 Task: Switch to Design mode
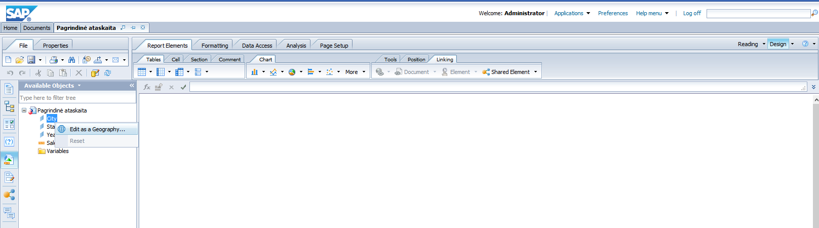(777, 44)
